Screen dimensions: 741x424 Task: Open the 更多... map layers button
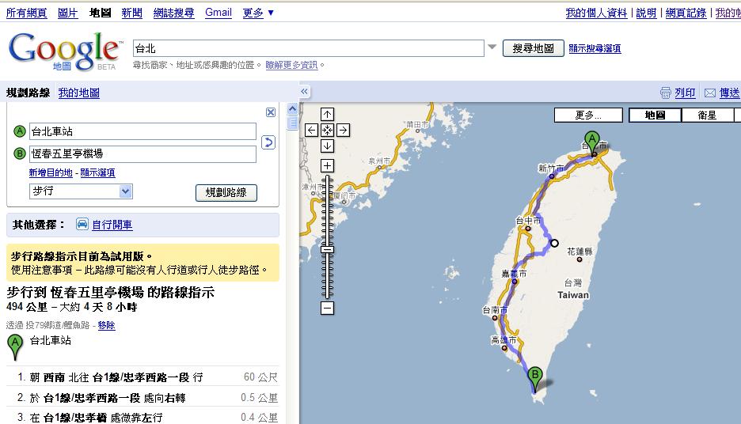coord(588,115)
